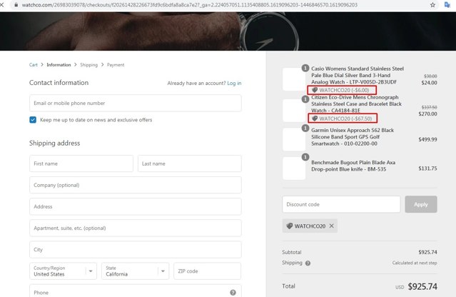Focus the Company (optional) field
This screenshot has height=297, width=456.
(135, 185)
